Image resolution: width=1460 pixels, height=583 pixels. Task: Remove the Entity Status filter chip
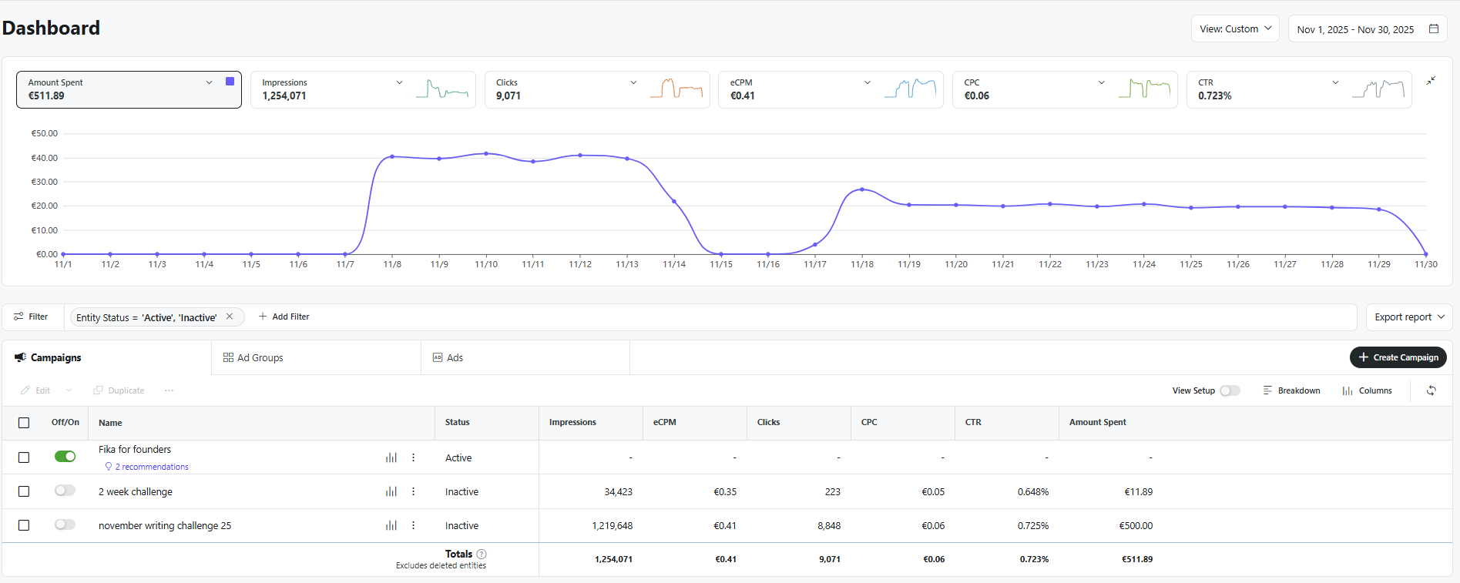point(230,317)
